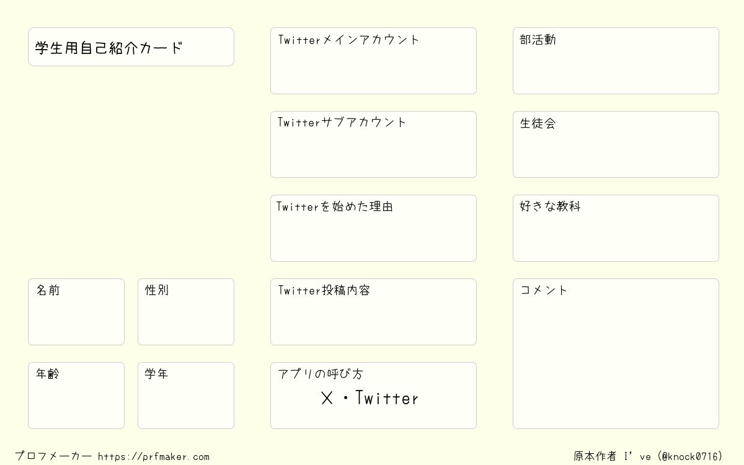The image size is (744, 465).
Task: Click the 学年 box
Action: pyautogui.click(x=186, y=396)
